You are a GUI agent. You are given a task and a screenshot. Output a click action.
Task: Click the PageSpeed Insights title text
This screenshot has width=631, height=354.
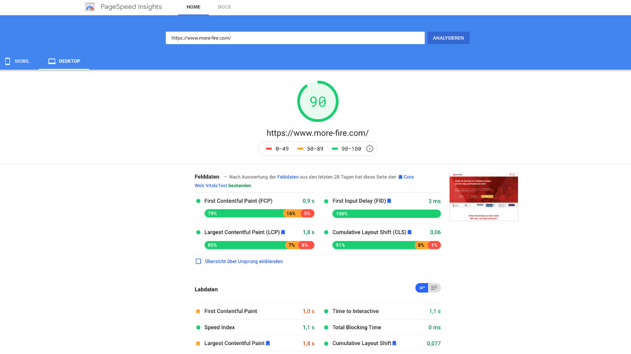point(131,7)
